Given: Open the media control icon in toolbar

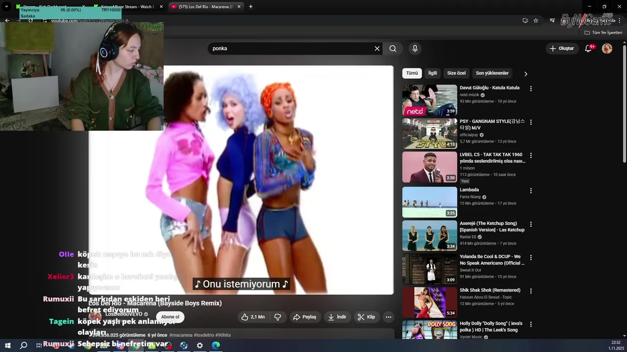Looking at the screenshot, I should tap(552, 21).
